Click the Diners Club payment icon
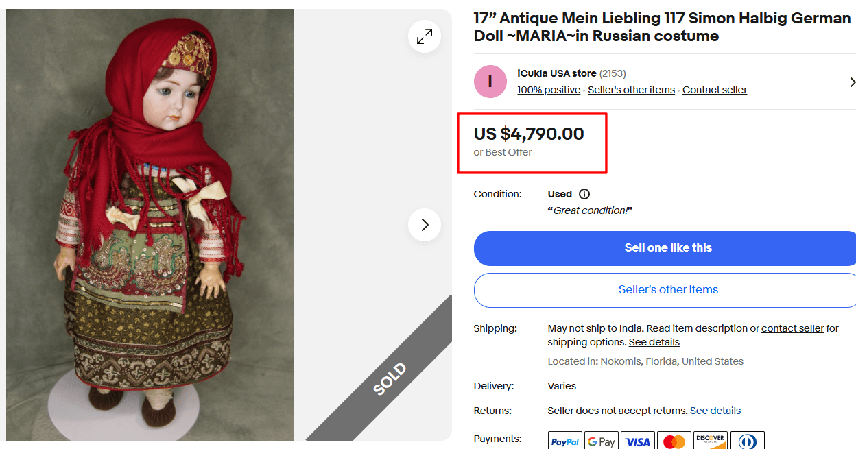This screenshot has width=856, height=449. (748, 440)
